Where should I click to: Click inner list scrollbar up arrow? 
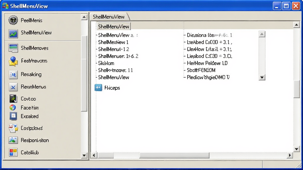click(262, 34)
